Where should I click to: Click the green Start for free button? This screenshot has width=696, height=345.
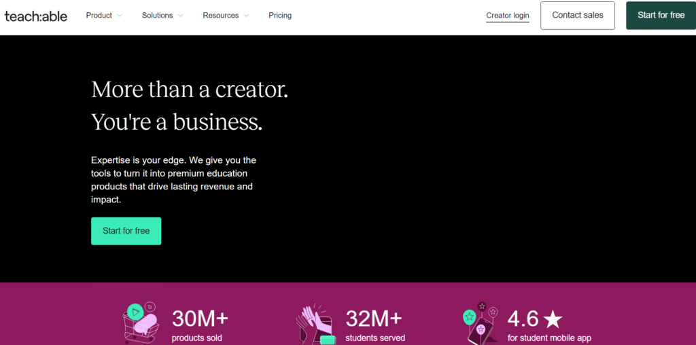(126, 231)
